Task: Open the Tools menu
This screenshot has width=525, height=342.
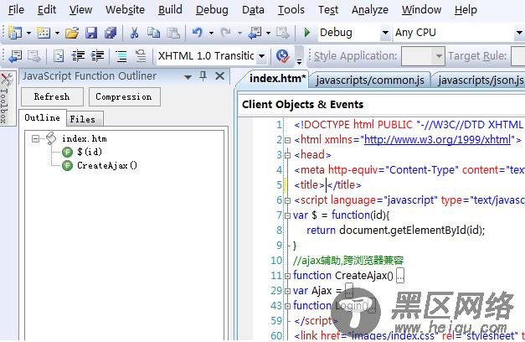Action: tap(291, 10)
